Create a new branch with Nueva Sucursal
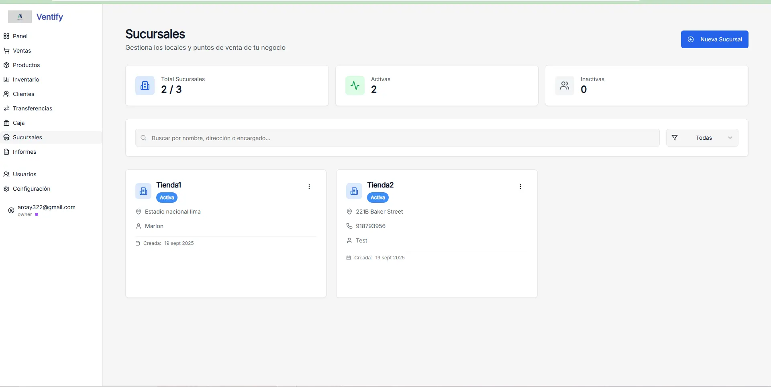 (x=714, y=39)
